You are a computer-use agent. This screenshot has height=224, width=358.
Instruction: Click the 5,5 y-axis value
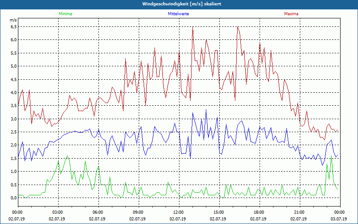point(14,53)
